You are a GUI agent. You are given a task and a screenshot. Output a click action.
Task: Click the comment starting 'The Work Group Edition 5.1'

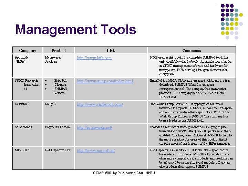click(191, 112)
